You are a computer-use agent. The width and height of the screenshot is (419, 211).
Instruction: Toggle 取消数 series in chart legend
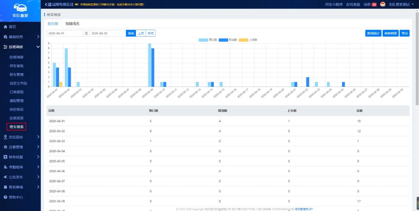223,40
